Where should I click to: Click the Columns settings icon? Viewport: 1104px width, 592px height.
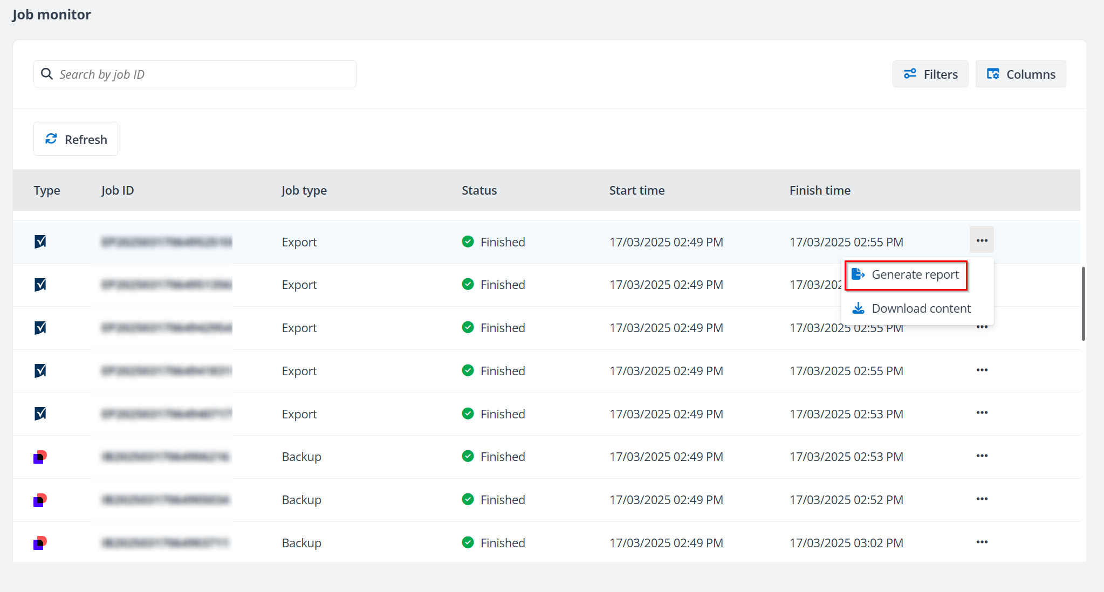993,74
